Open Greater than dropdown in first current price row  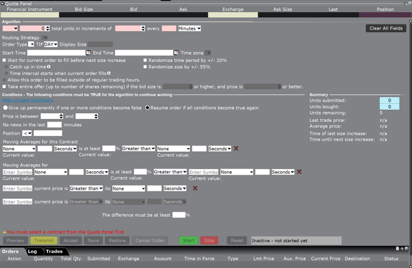click(86, 188)
